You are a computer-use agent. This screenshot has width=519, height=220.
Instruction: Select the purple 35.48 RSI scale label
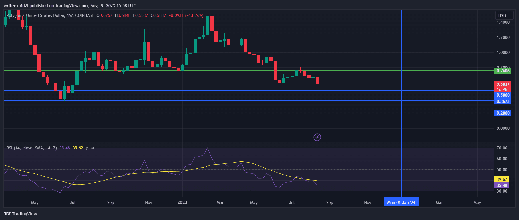click(x=502, y=185)
